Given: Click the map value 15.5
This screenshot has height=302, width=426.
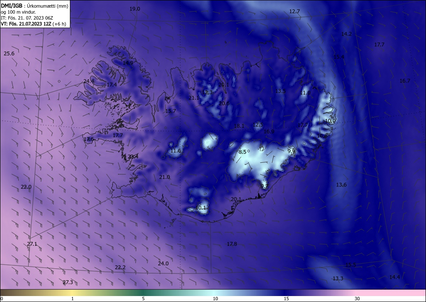Looking at the screenshot, I should click(x=351, y=265).
